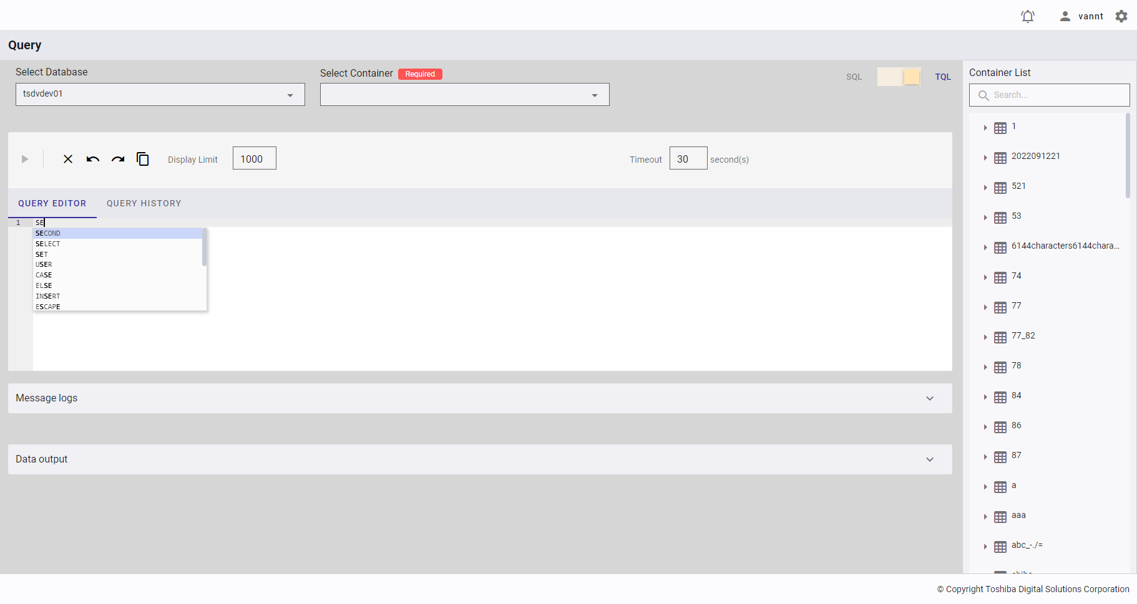The height and width of the screenshot is (604, 1137).
Task: Pick INSERT in the autocomplete suggestions
Action: click(x=48, y=296)
